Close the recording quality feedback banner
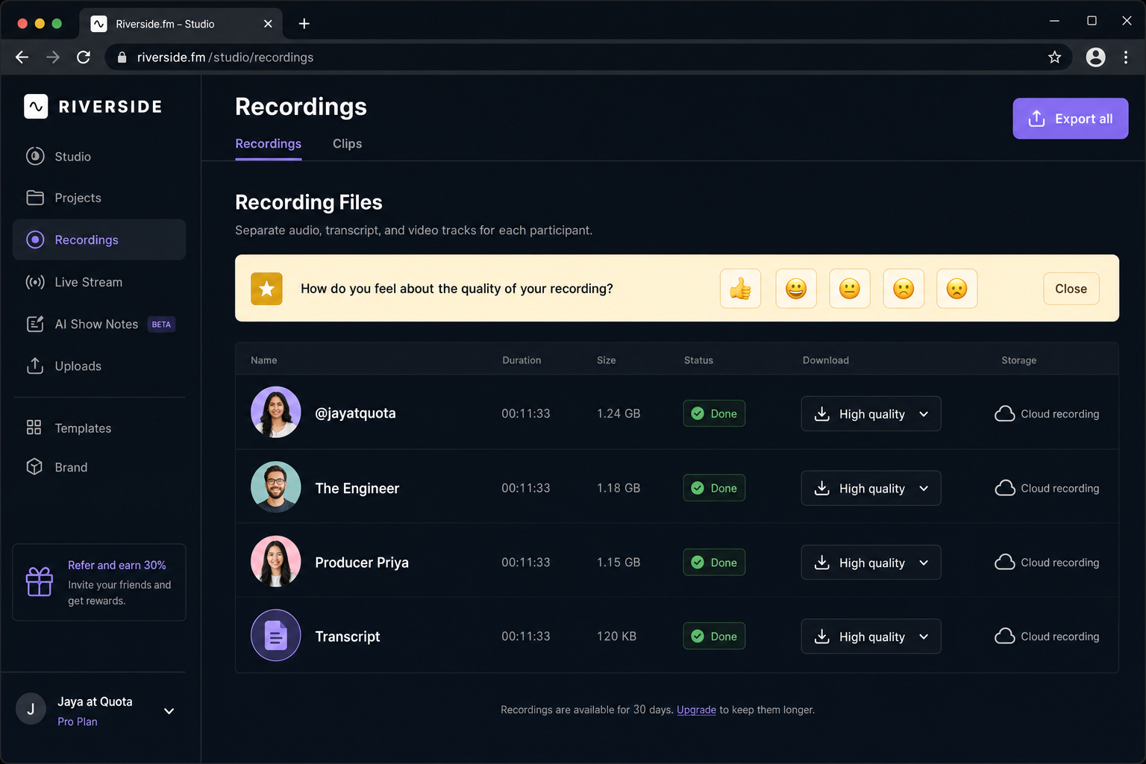Image resolution: width=1146 pixels, height=764 pixels. pos(1071,289)
